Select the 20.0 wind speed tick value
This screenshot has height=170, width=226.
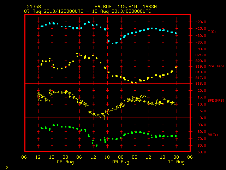point(202,91)
